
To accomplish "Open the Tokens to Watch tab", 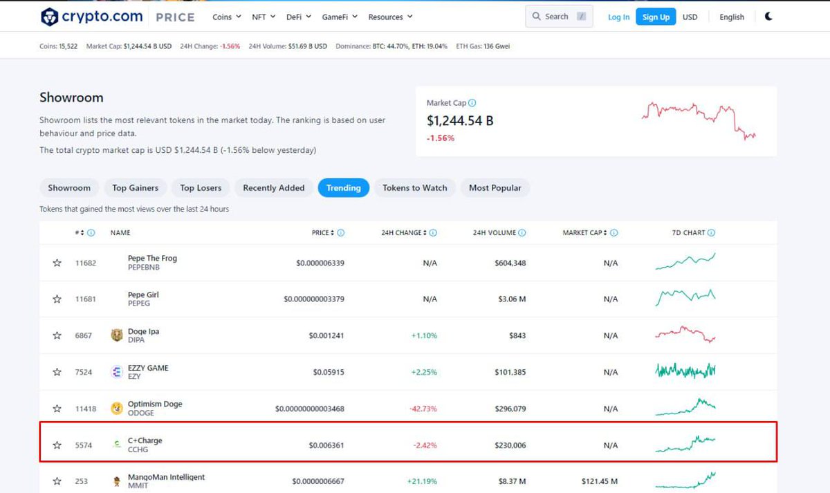I will tap(415, 187).
